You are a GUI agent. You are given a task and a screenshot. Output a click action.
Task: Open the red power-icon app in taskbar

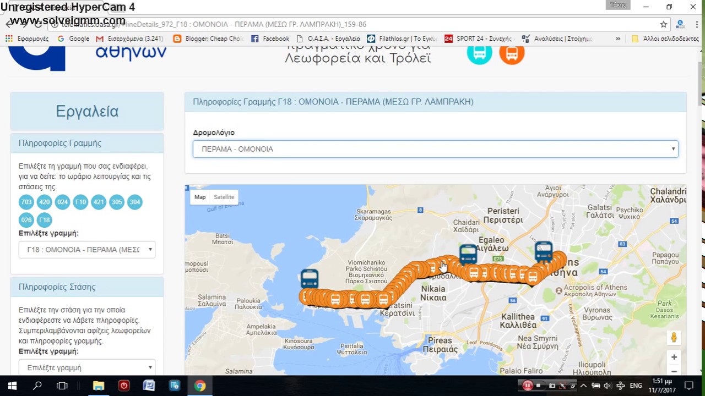[124, 386]
